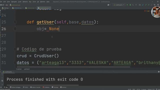Image resolution: width=160 pixels, height=90 pixels.
Task: Click the dao breadcrumb in navigation bar
Action: (x=7, y=5)
